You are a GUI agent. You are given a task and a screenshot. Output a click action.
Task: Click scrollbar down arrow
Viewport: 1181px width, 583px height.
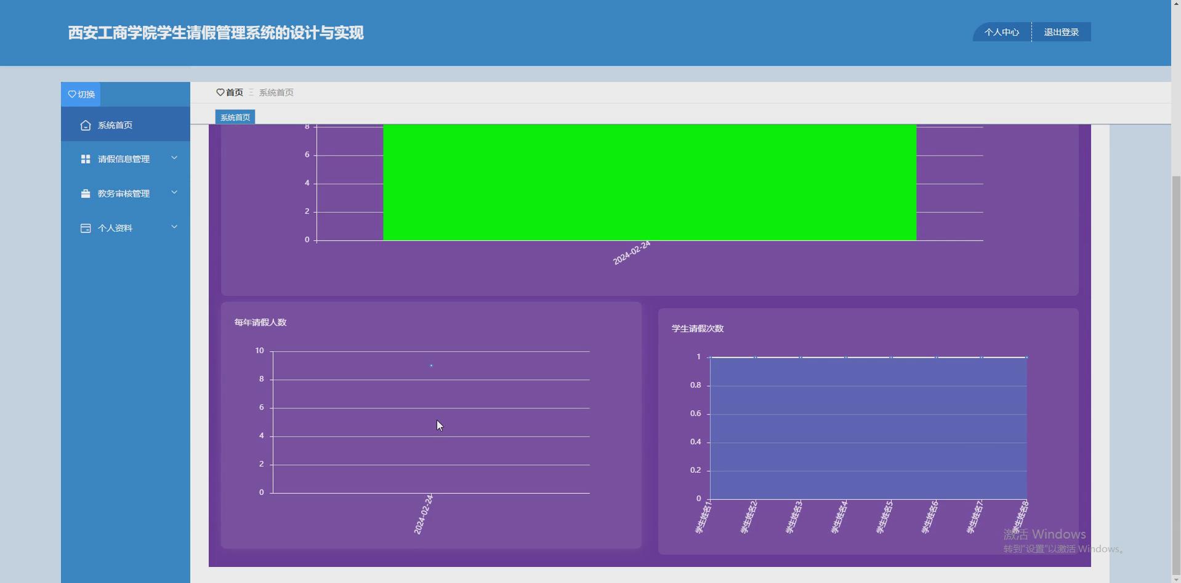[x=1176, y=578]
